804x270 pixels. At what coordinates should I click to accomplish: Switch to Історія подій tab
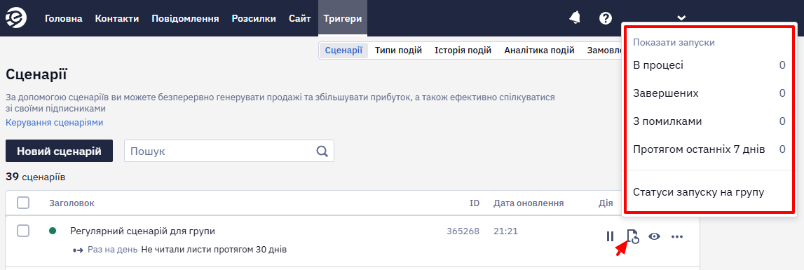pos(463,50)
